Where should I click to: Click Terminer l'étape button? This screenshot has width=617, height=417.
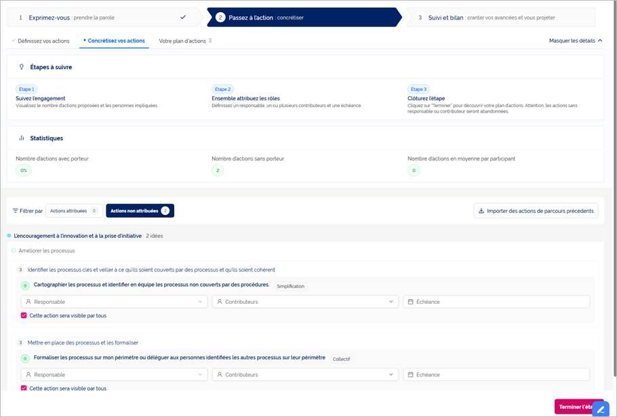click(x=575, y=407)
